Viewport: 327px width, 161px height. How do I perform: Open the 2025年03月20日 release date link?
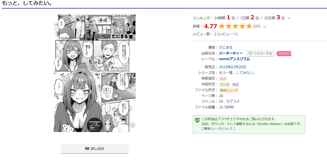[x=232, y=67]
